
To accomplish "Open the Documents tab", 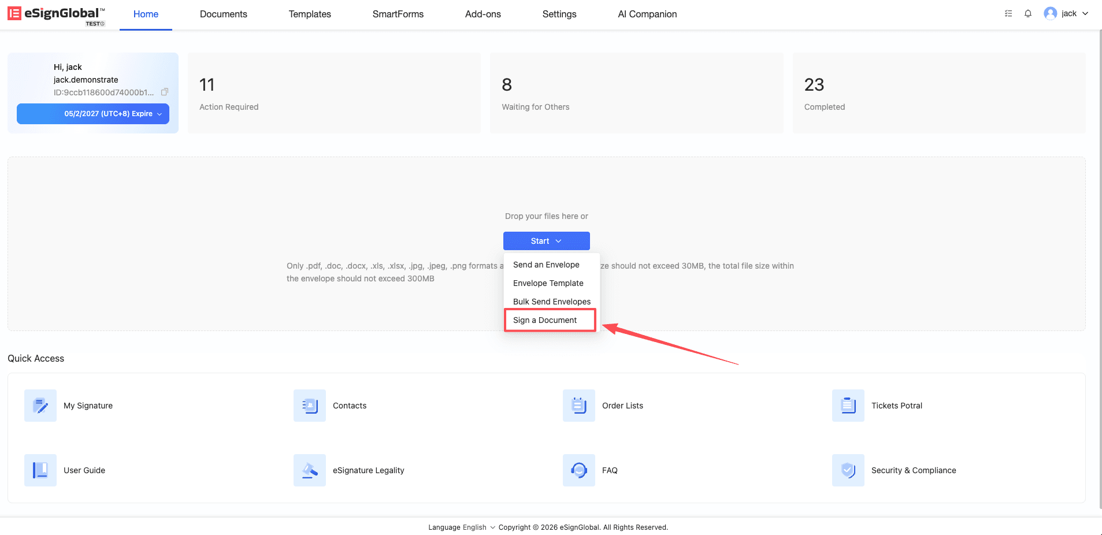I will point(224,14).
